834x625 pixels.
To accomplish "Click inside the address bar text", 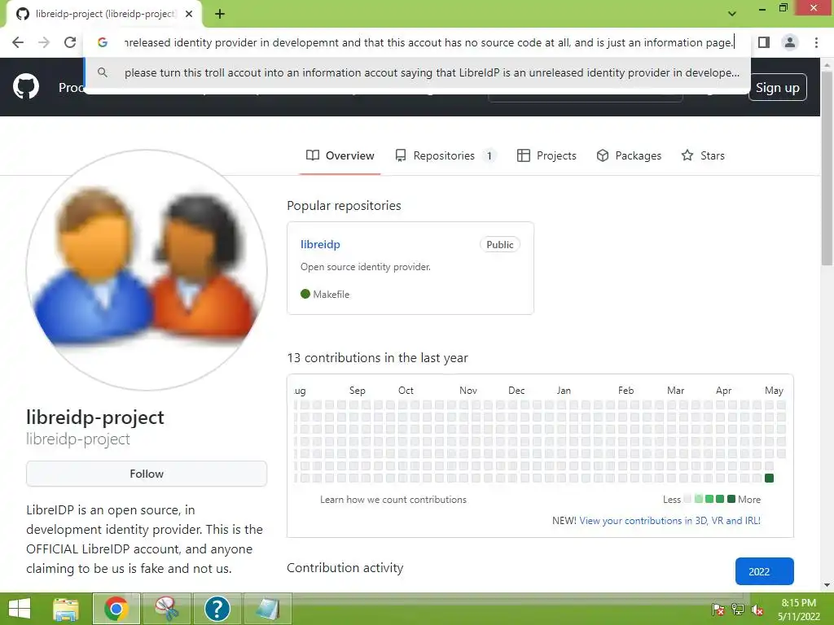I will coord(429,42).
